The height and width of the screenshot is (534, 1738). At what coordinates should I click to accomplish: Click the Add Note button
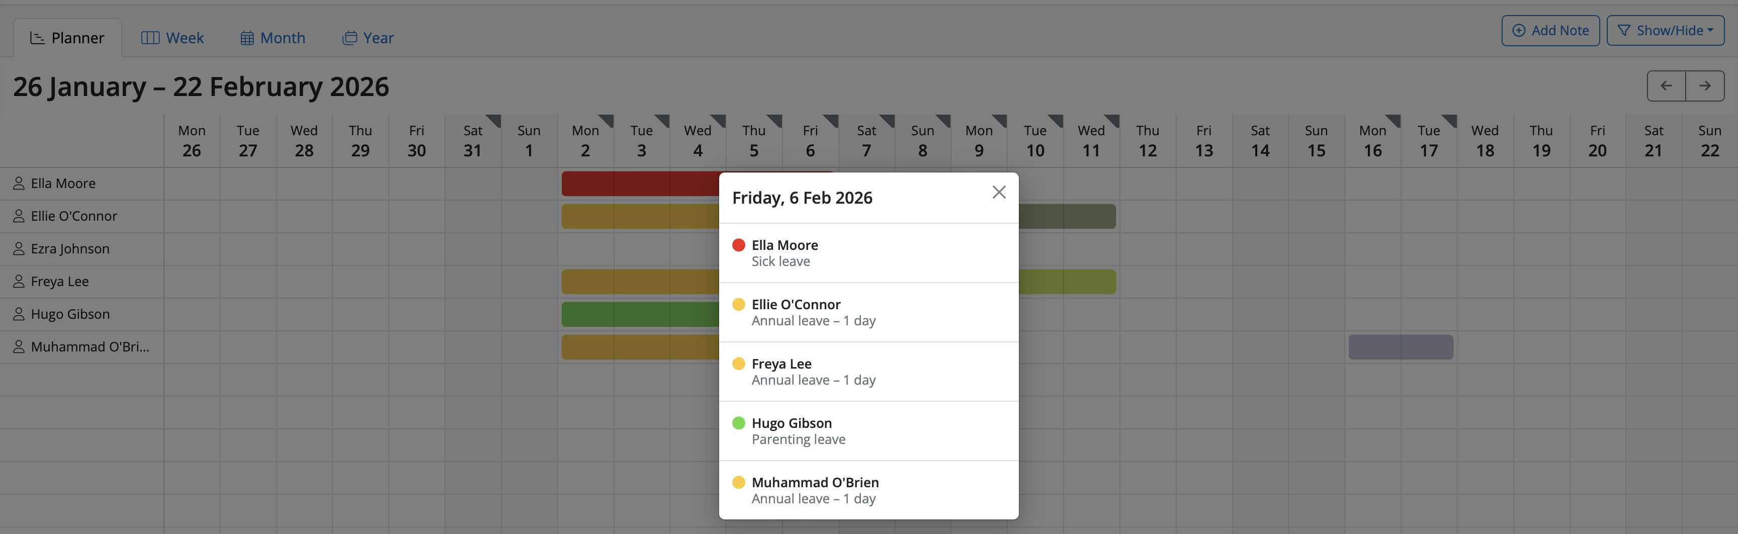(1550, 31)
